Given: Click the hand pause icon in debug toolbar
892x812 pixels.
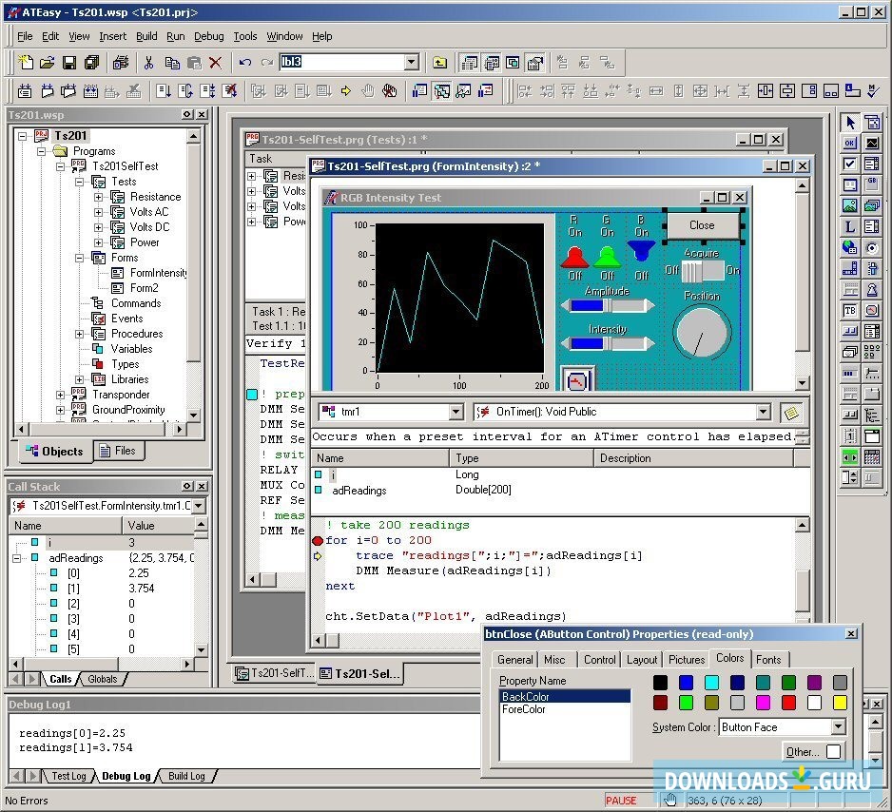Looking at the screenshot, I should pos(368,91).
